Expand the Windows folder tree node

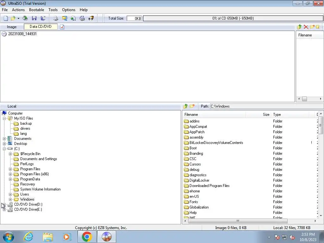[x=10, y=199]
